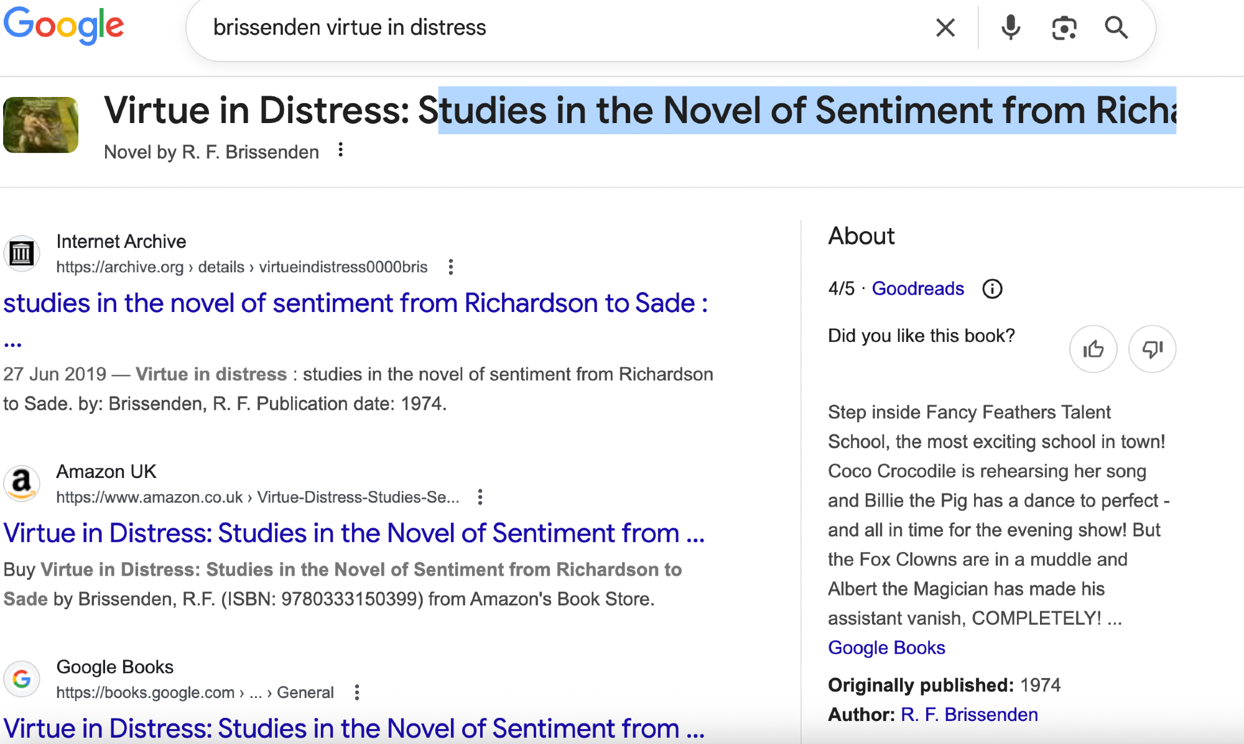This screenshot has height=744, width=1244.
Task: Click thumbs down for this book
Action: click(x=1152, y=349)
